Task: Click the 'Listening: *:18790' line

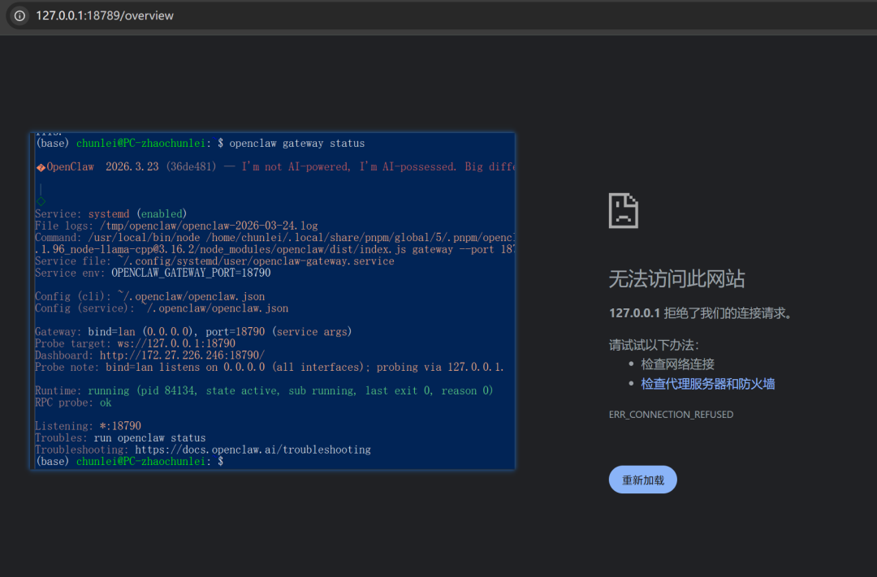Action: pyautogui.click(x=88, y=426)
